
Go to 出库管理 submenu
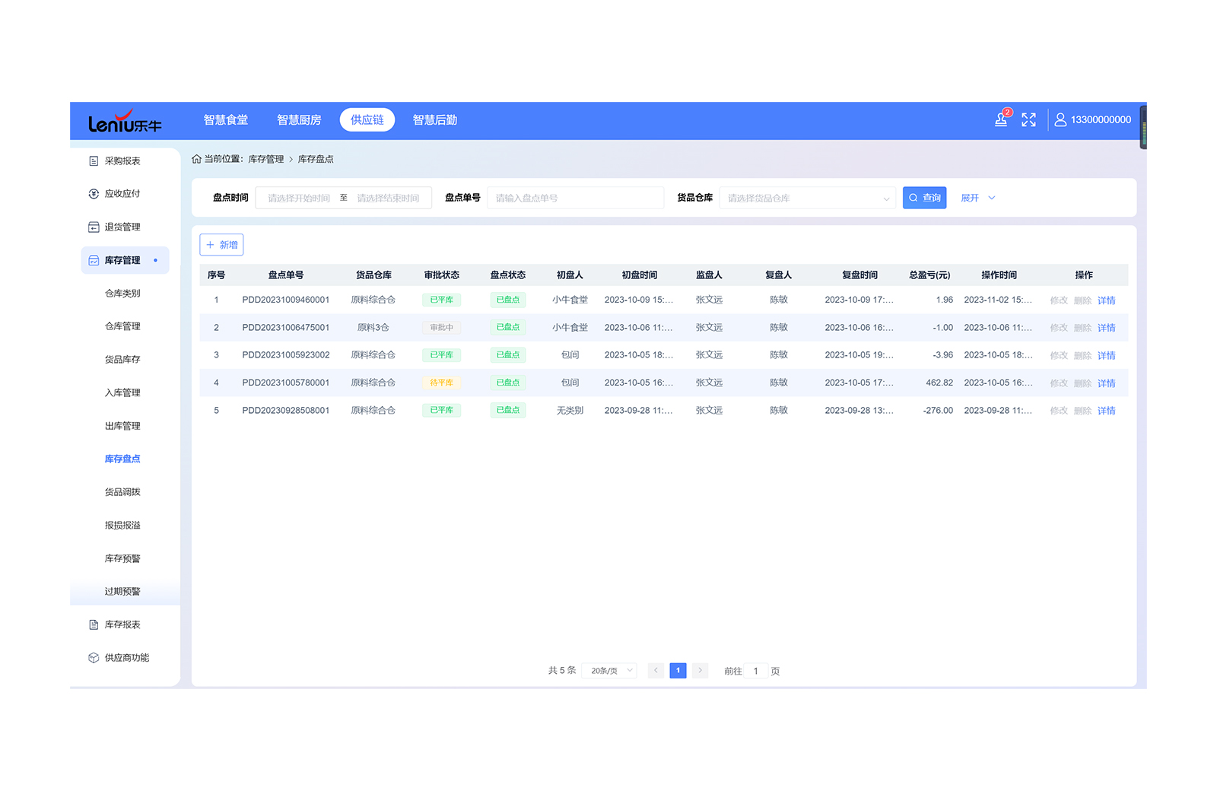pyautogui.click(x=122, y=426)
